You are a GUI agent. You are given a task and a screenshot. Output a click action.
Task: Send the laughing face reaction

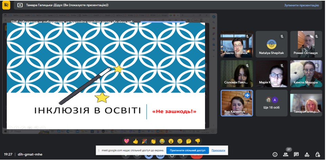(x=162, y=141)
